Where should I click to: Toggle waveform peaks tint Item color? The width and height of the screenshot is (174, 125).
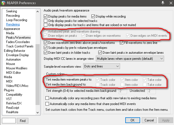coord(122,80)
